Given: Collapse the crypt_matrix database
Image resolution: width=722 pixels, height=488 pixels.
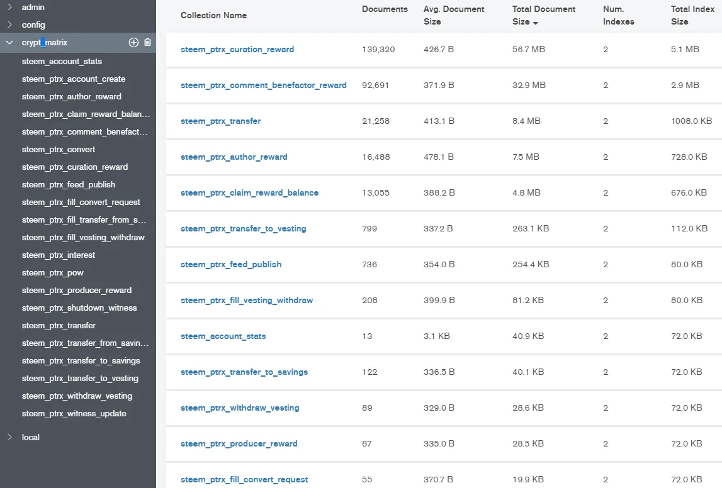Looking at the screenshot, I should coord(9,42).
